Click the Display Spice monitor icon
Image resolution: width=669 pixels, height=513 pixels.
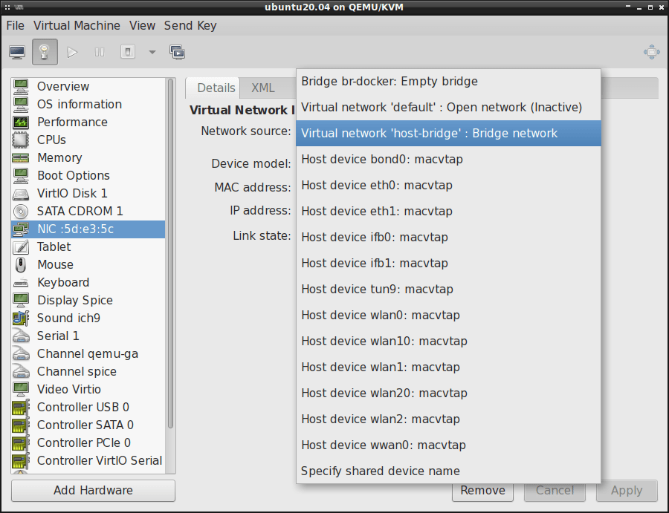point(21,300)
